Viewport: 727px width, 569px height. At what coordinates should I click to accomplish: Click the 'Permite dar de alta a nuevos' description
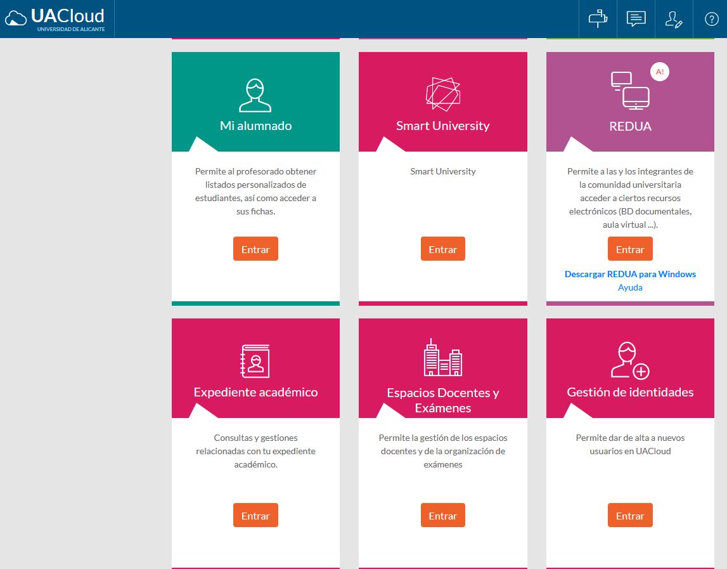[x=630, y=444]
